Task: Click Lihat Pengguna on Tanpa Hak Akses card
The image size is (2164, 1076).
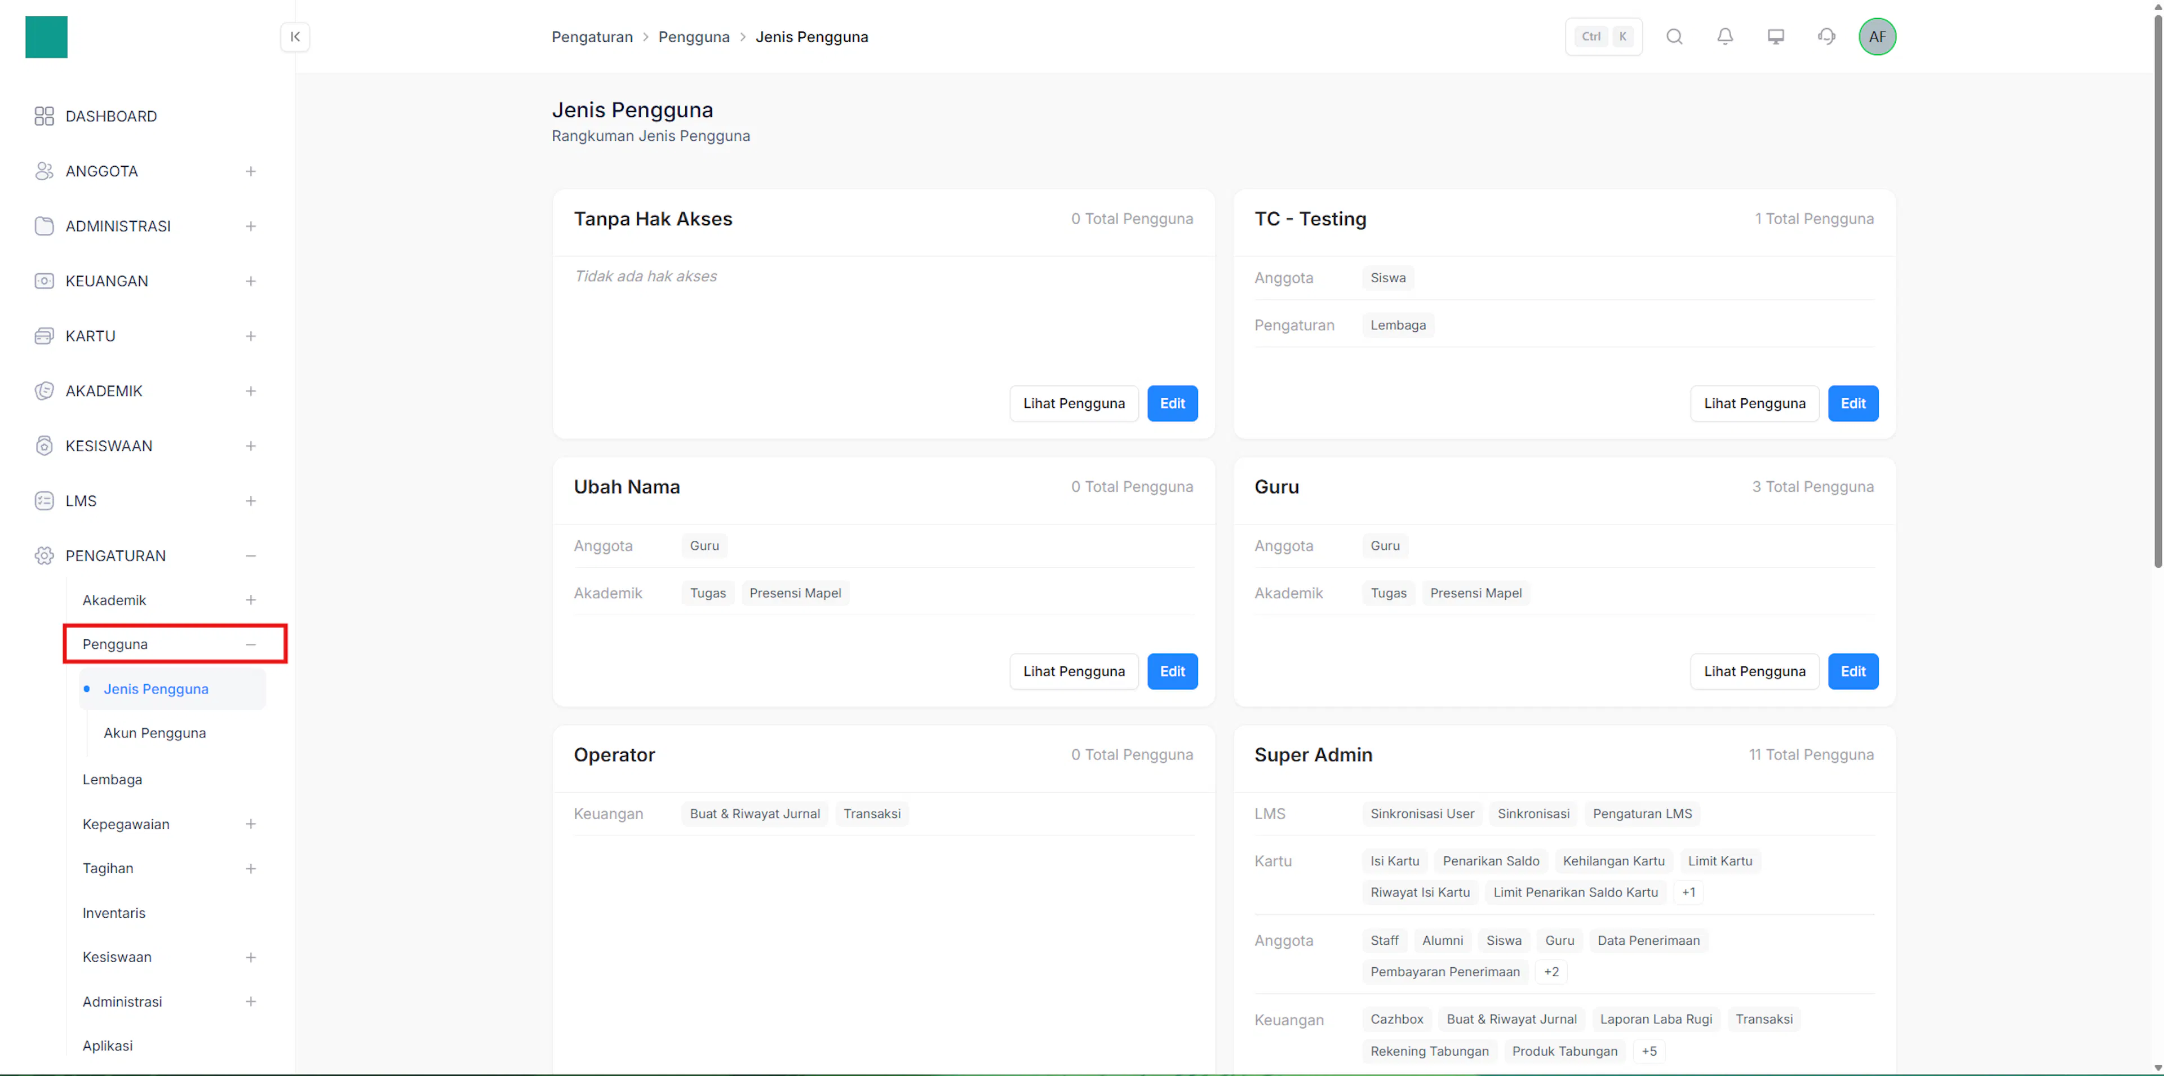Action: click(x=1074, y=403)
